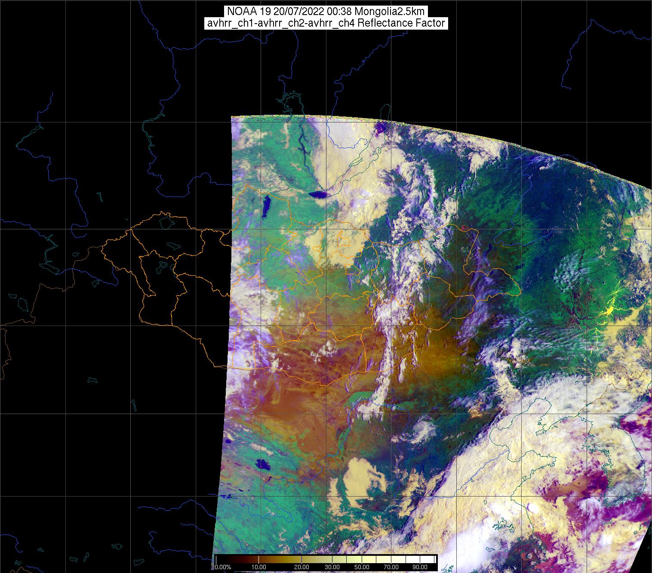Click the title "NOAA 19 20/07/2022 00:38 Mongolia2.5km"
This screenshot has width=652, height=573.
326,12
